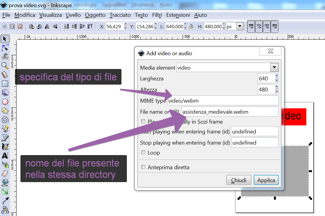This screenshot has height=216, width=325.
Task: Select the 3D box tool
Action: (x=5, y=92)
